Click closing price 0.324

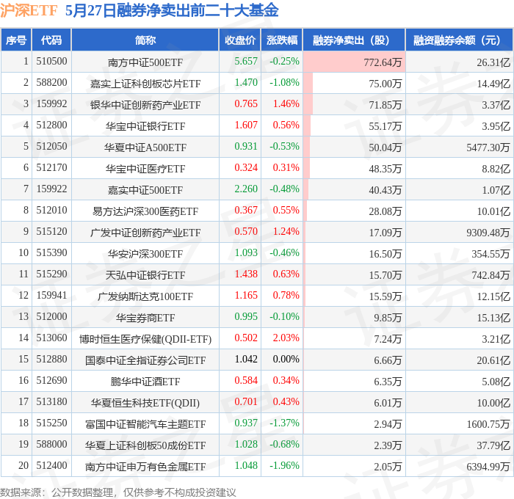[246, 168]
